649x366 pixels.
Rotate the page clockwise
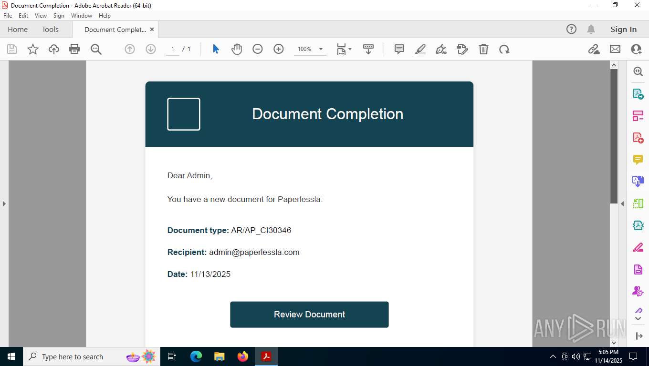click(504, 49)
